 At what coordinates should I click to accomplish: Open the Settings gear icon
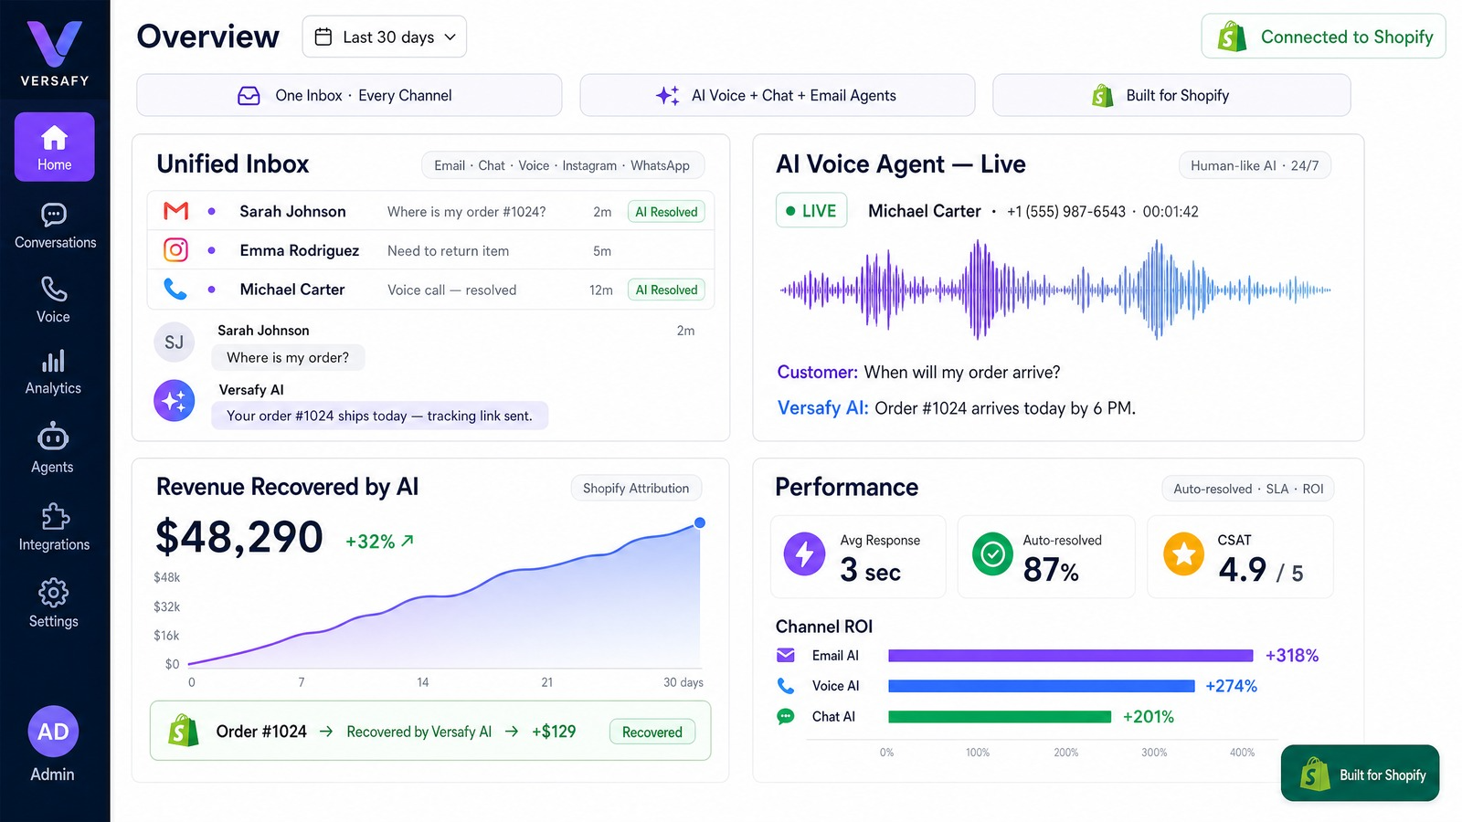tap(53, 593)
